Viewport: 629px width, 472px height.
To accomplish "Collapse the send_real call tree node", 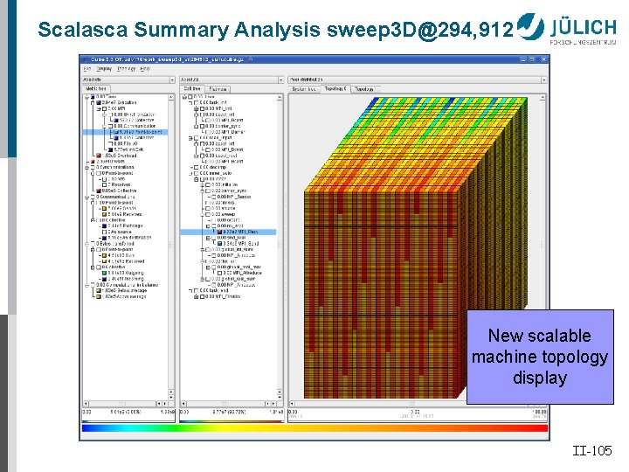I will [x=208, y=238].
